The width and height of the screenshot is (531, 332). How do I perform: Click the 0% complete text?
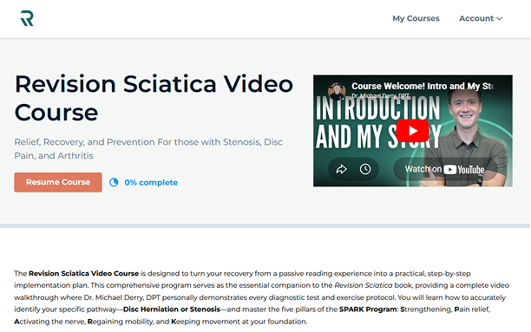click(x=151, y=182)
